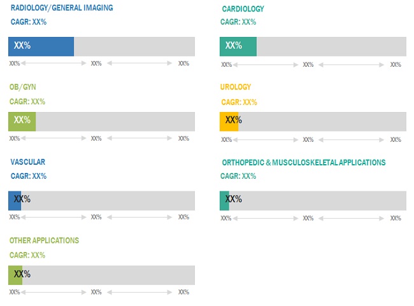Image resolution: width=414 pixels, height=306 pixels.
Task: Open Orthopedic & Musculoskeletal Applications heading
Action: [303, 163]
